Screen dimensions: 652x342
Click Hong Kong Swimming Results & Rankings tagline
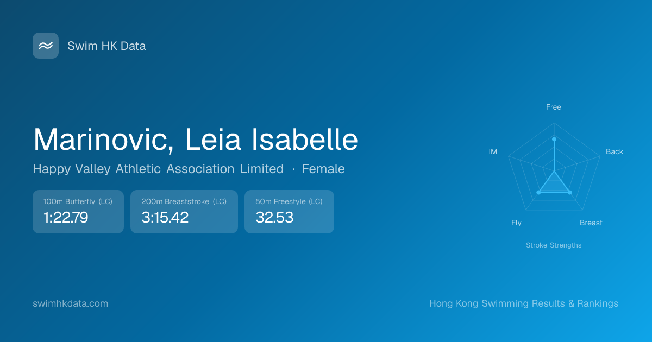tap(524, 303)
